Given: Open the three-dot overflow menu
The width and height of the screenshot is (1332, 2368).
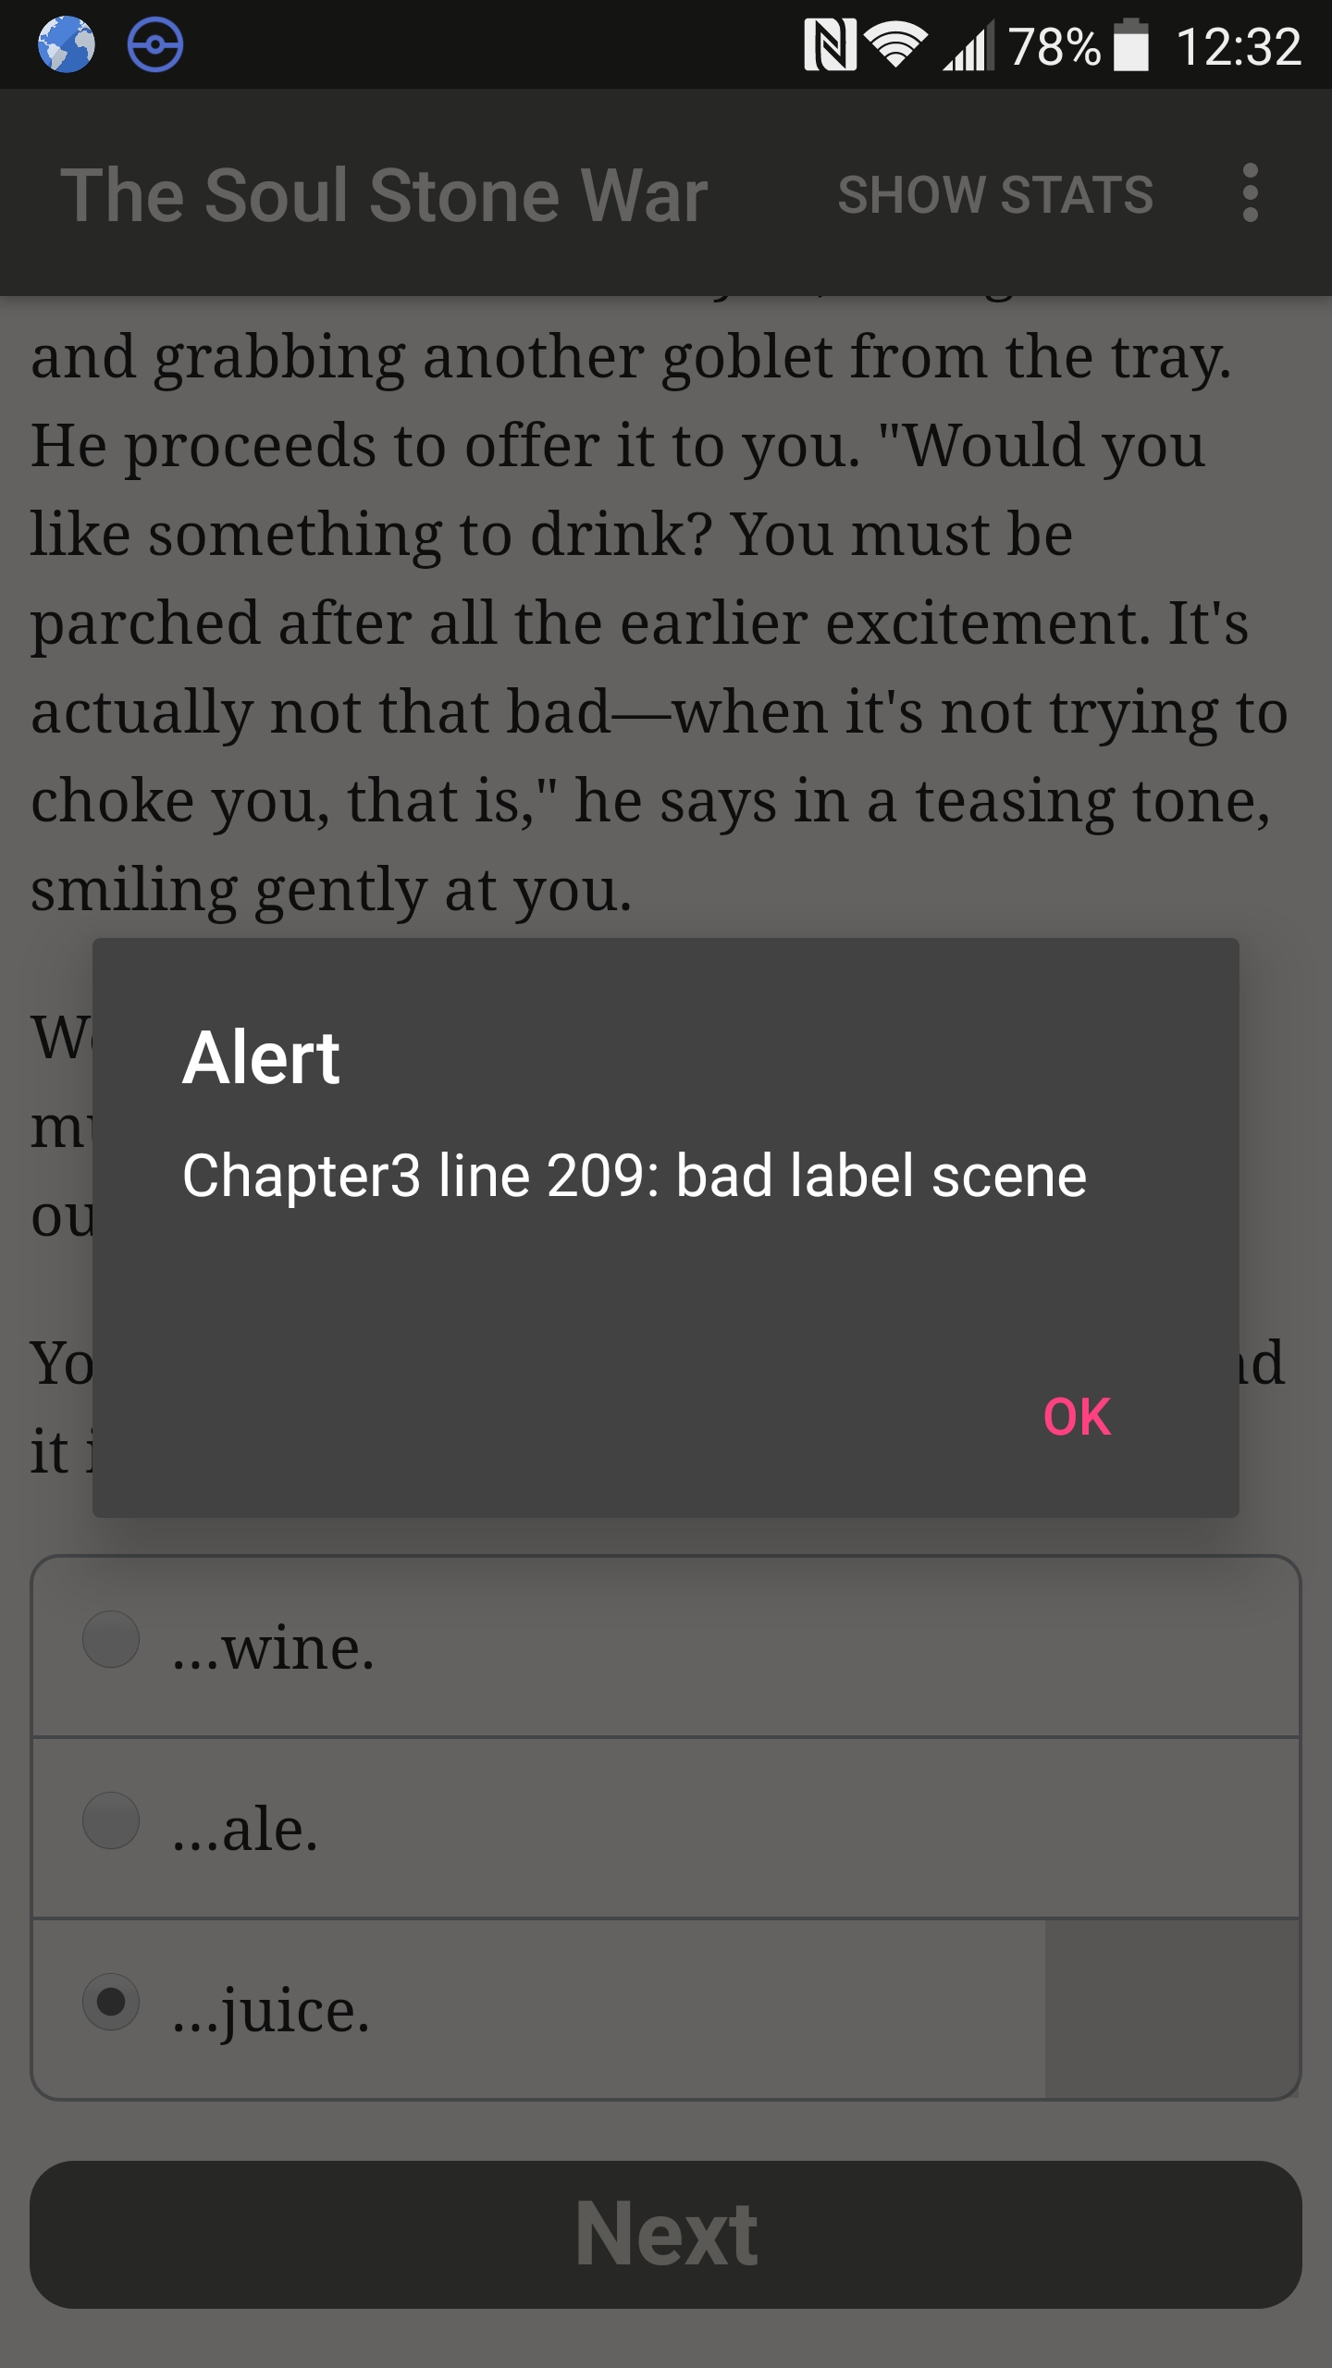Looking at the screenshot, I should (x=1250, y=193).
